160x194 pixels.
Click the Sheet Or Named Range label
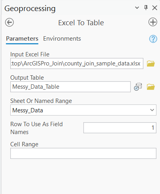tap(41, 101)
